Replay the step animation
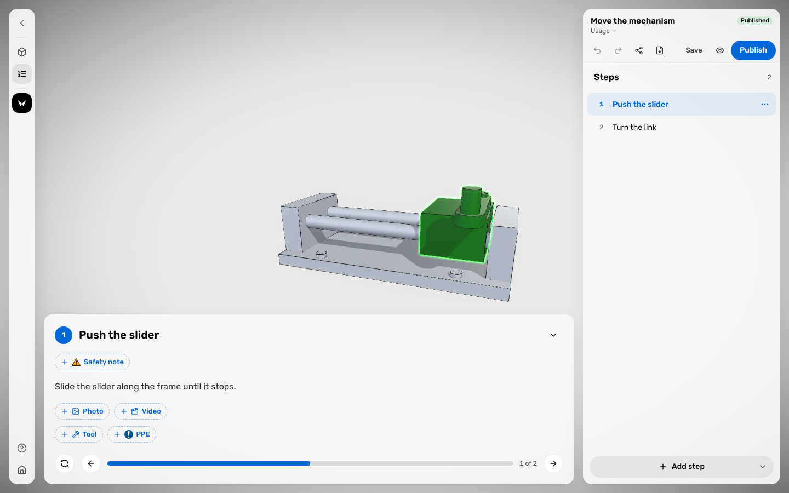The width and height of the screenshot is (789, 493). point(65,463)
